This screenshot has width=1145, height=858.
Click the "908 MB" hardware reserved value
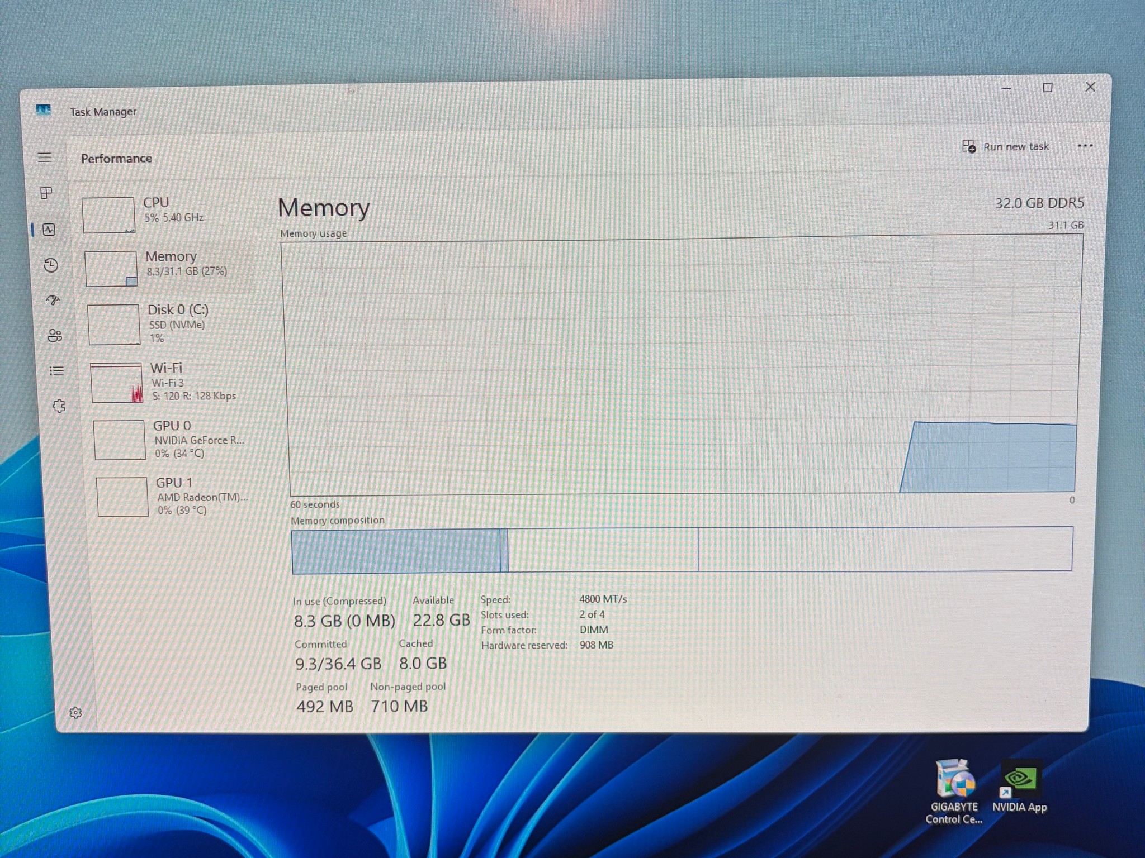coord(597,645)
